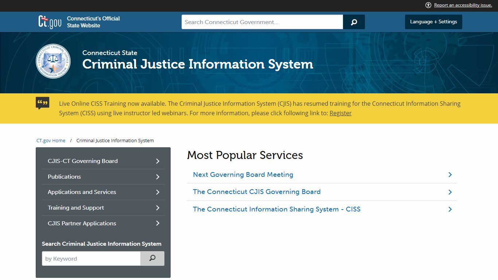Click the Connecticut State subtitle text
The width and height of the screenshot is (498, 280).
[110, 53]
